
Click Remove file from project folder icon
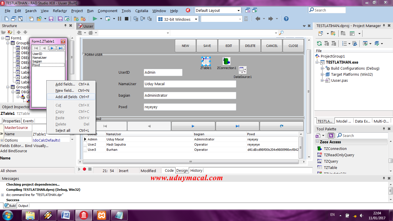pos(83,19)
